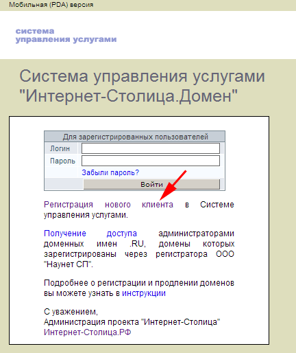This screenshot has width=296, height=353.
Task: Click the Пароль label
Action: 62,161
